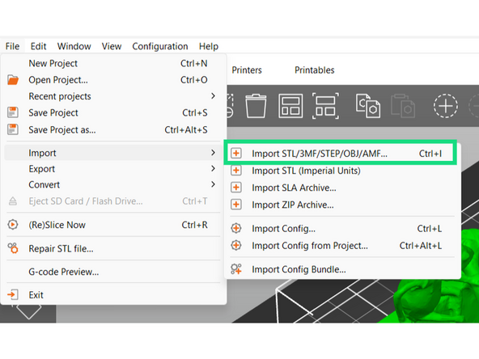Image resolution: width=479 pixels, height=359 pixels.
Task: Click the (Re)Slice Now play icon
Action: (x=13, y=225)
